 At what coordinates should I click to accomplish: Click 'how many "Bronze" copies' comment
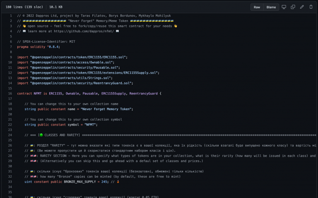tap(102, 176)
